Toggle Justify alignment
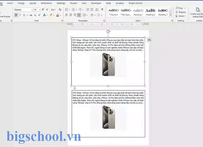 coord(79,15)
